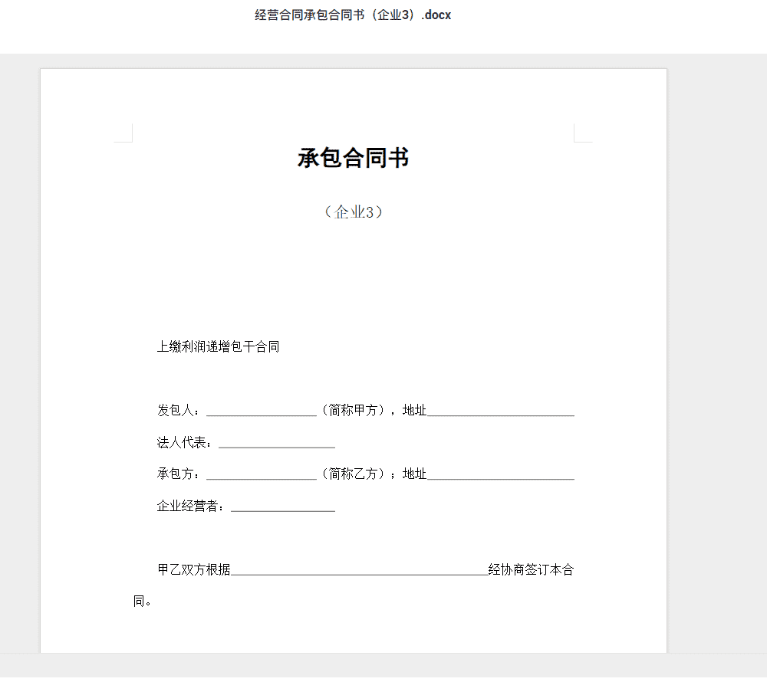Click the file name 经营合同承包合同书（企业3）.docx

tap(353, 15)
